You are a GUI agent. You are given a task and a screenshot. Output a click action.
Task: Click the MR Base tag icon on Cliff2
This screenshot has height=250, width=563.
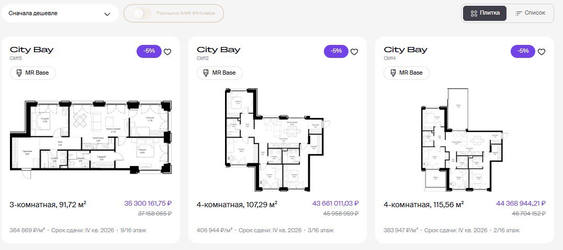pos(206,73)
